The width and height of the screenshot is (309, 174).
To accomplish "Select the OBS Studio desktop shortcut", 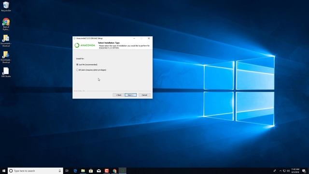I will pyautogui.click(x=6, y=72).
